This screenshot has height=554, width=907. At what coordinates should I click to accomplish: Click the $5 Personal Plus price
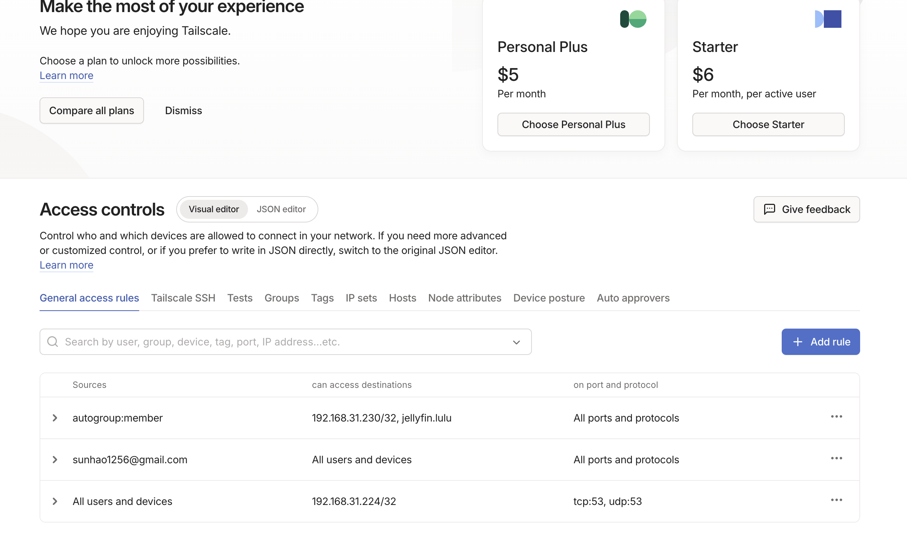click(508, 75)
